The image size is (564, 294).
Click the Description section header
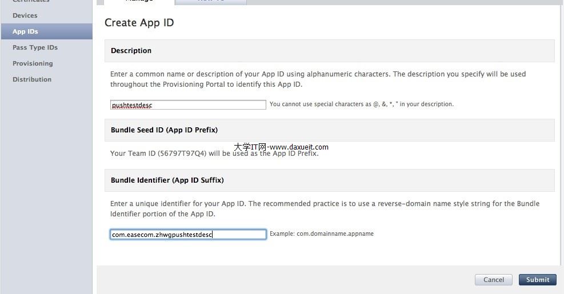(131, 51)
